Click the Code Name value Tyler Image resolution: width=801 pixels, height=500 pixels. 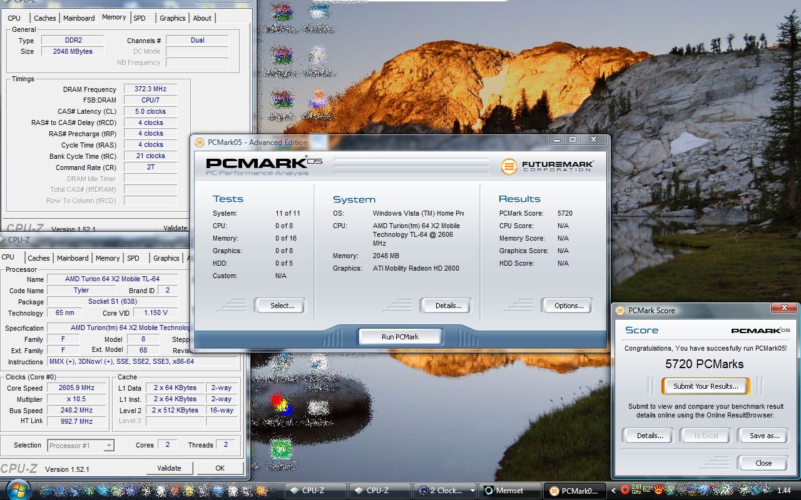(81, 290)
